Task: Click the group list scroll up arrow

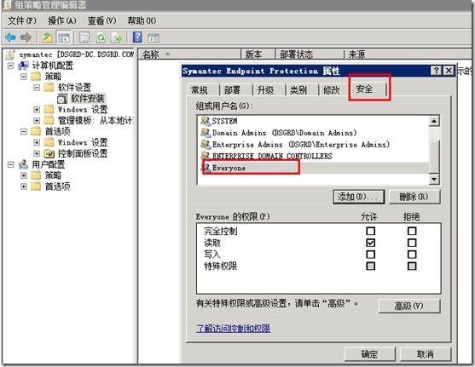Action: point(434,121)
